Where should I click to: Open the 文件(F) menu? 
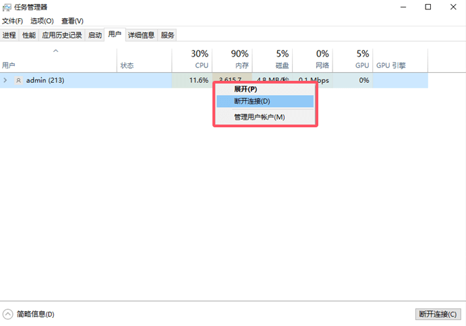coord(12,21)
